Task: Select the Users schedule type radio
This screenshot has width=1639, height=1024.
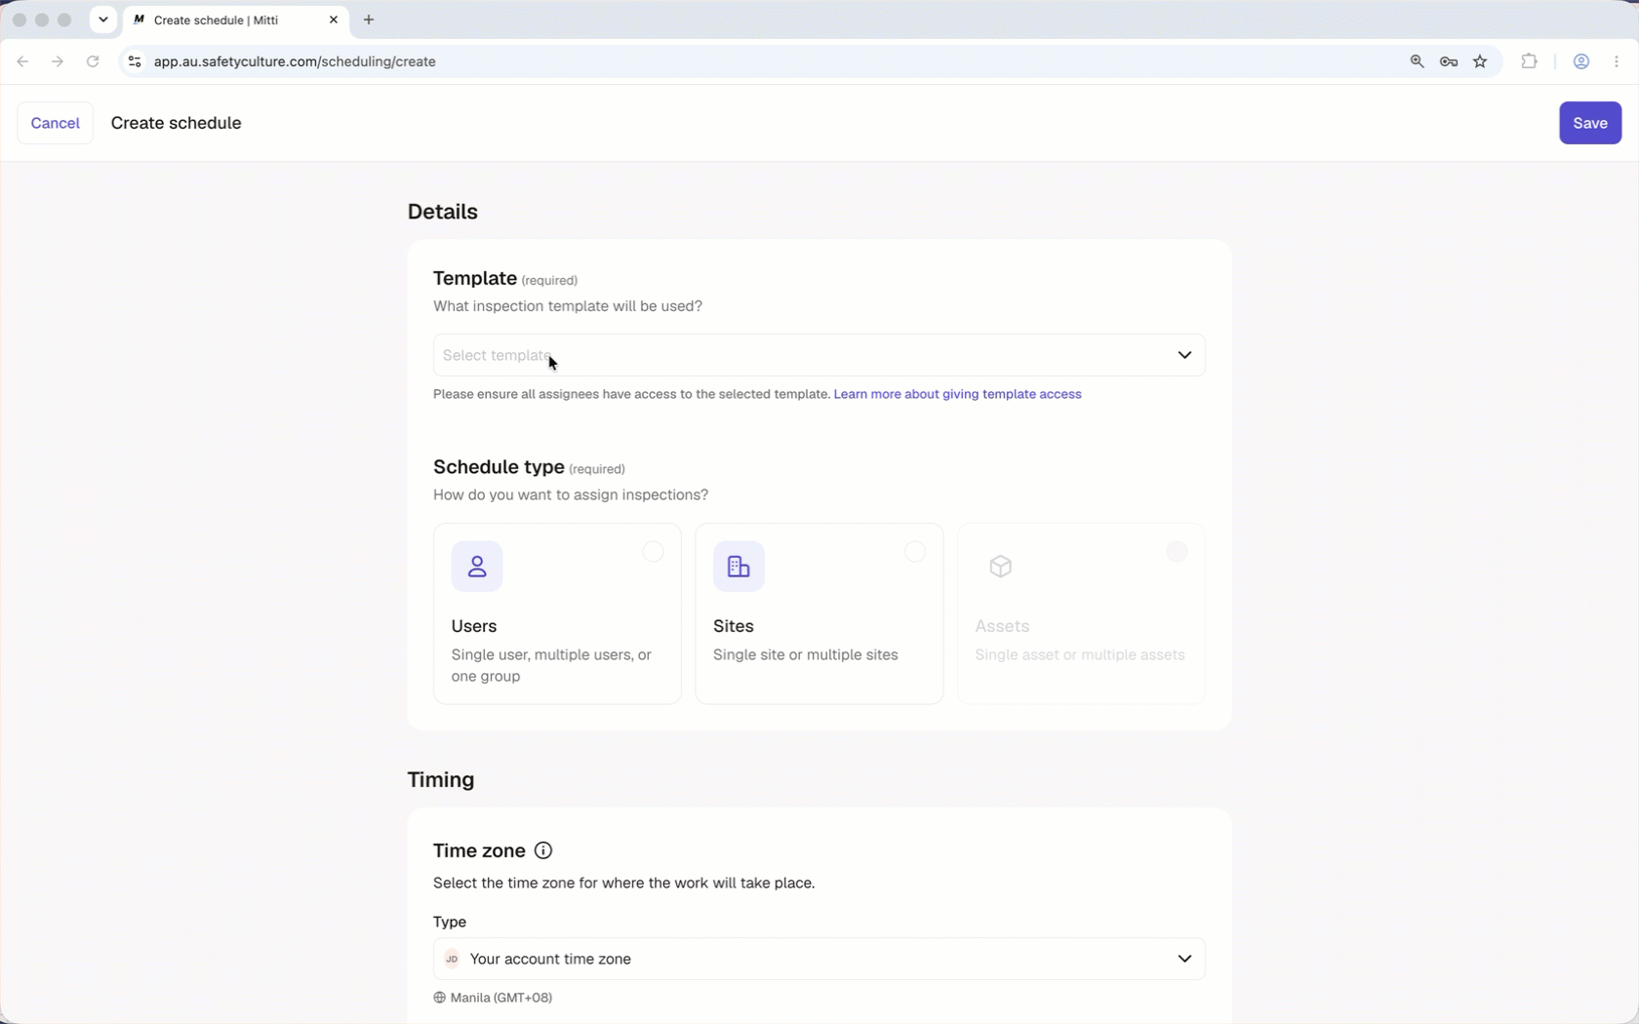Action: click(653, 552)
